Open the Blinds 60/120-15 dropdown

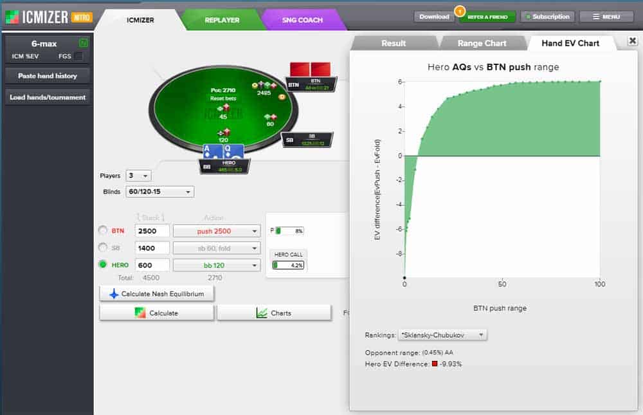tap(160, 192)
